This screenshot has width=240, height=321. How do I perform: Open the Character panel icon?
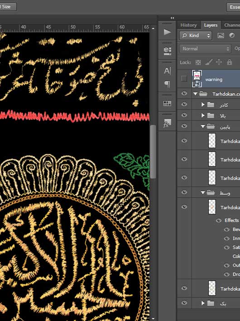(x=167, y=71)
